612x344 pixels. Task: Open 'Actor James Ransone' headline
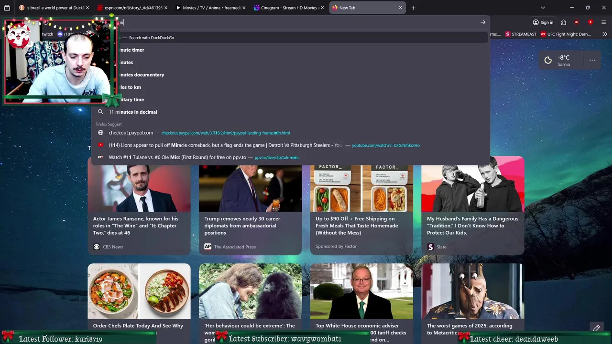[x=136, y=226]
